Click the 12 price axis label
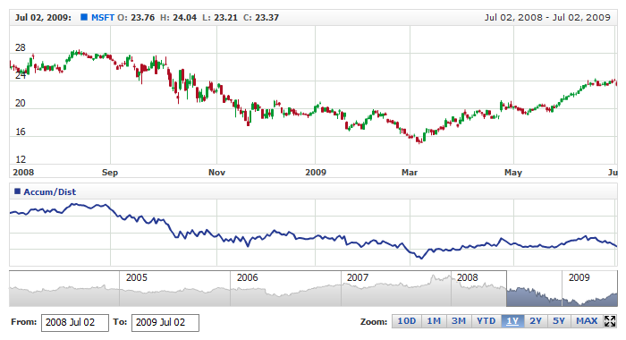Viewport: 626px width, 340px height. pyautogui.click(x=21, y=159)
